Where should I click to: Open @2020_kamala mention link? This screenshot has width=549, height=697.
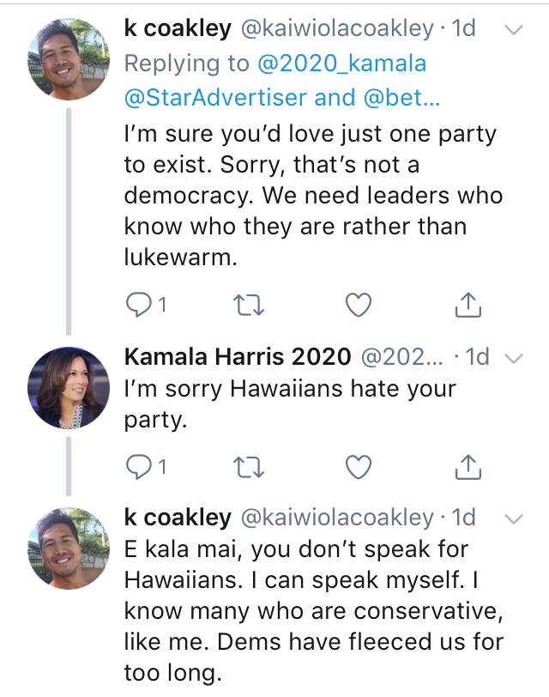pos(338,64)
